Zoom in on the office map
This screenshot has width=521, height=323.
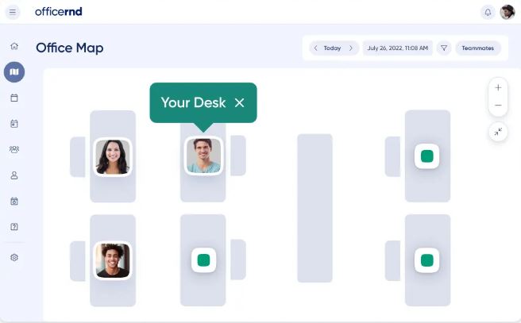point(498,87)
